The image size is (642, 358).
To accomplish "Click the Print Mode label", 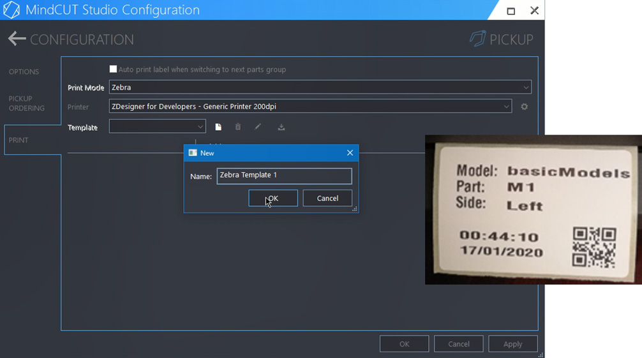I will [x=86, y=87].
